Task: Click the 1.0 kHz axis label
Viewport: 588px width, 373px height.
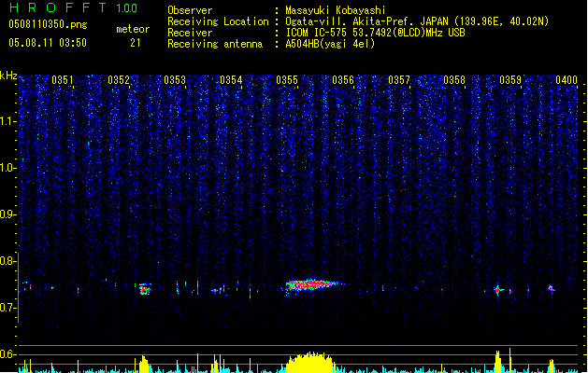Action: (7, 168)
